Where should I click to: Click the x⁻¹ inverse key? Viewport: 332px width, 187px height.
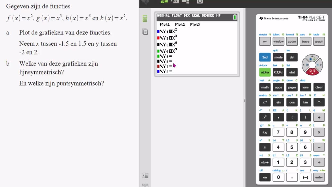(265, 102)
